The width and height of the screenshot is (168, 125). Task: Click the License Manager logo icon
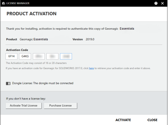(x=4, y=3)
